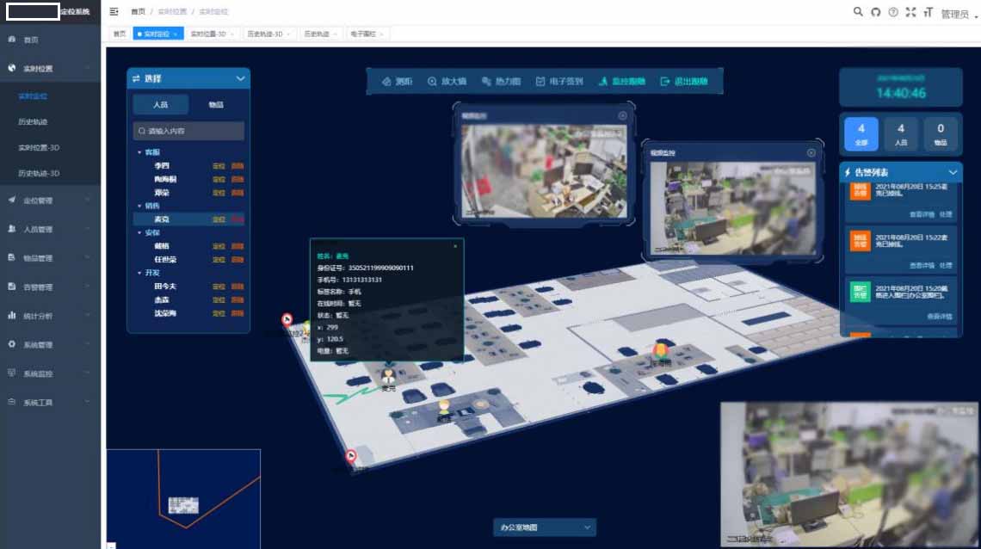Click the 测距 distance measuring tool

click(398, 82)
